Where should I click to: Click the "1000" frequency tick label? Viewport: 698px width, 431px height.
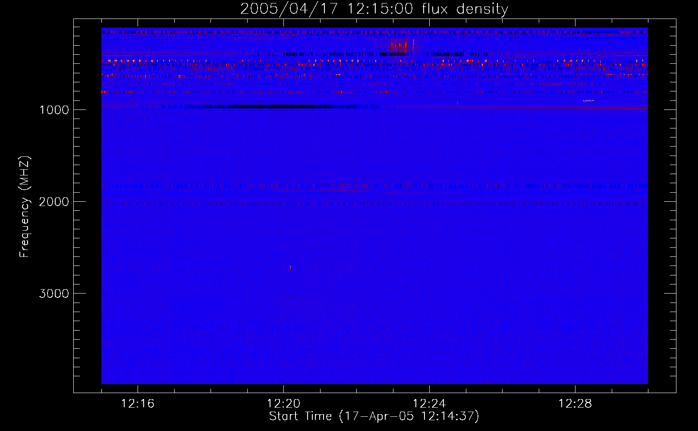click(54, 110)
